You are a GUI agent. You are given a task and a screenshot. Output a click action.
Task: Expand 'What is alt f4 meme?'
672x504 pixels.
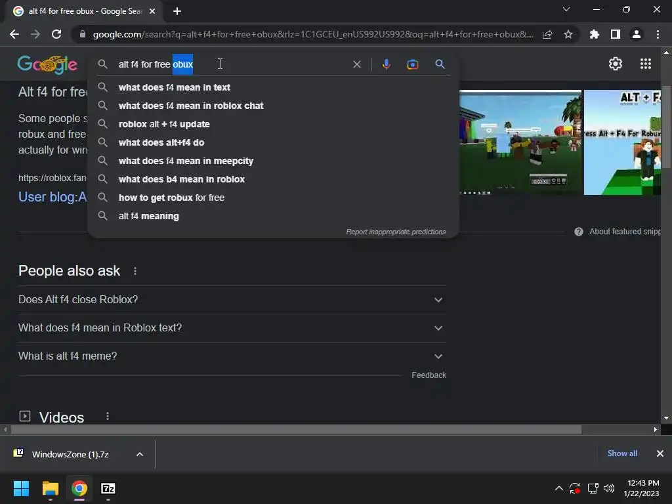coord(232,356)
